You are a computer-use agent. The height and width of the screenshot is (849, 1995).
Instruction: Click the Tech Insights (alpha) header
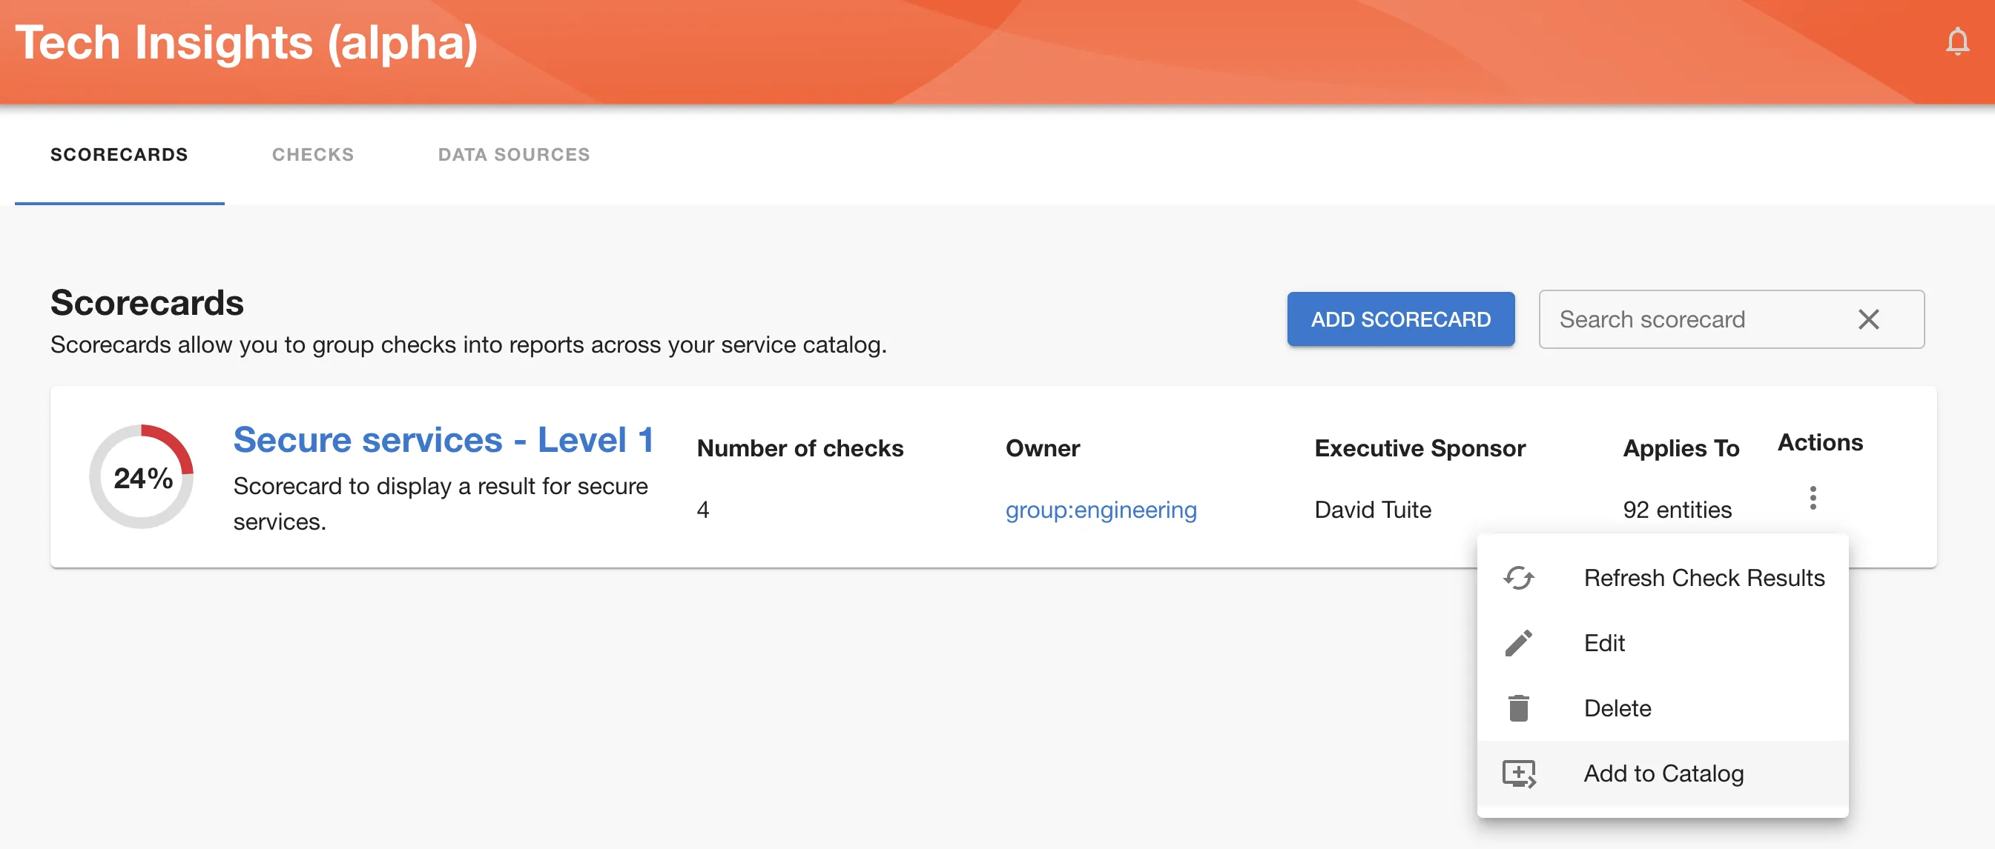pos(248,42)
